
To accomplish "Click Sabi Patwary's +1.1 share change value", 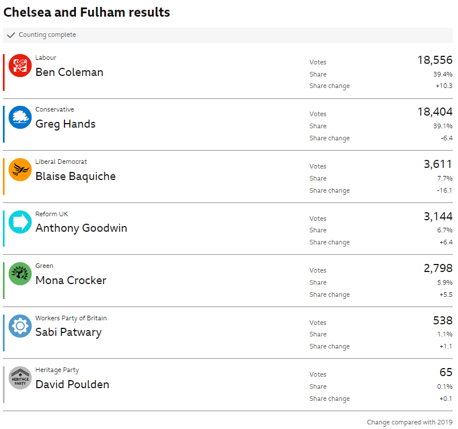I will point(444,346).
